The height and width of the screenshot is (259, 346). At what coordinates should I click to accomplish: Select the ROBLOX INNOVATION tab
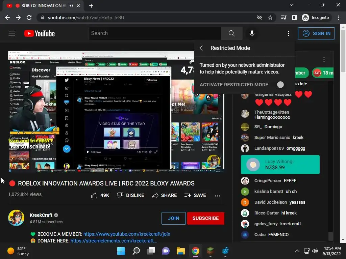pos(43,6)
